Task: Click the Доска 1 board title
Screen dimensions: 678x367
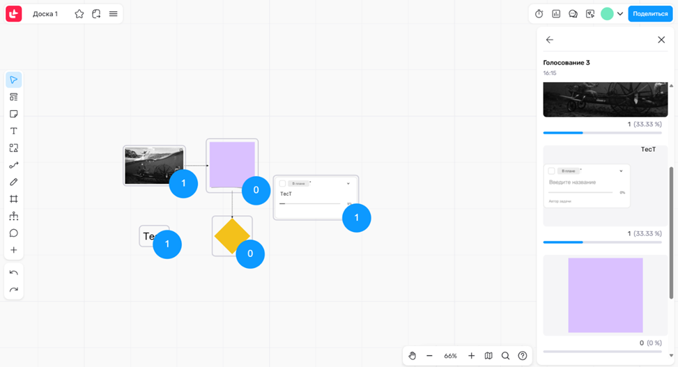Action: [x=45, y=14]
